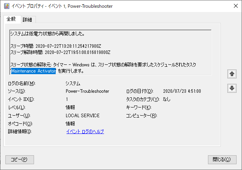The image size is (242, 170).
Task: Click the イベント ID value 1
Action: coord(67,99)
